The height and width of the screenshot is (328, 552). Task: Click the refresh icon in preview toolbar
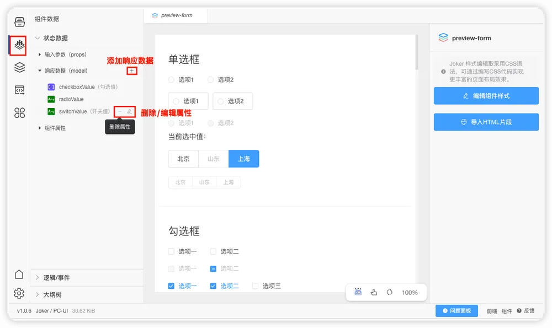click(x=389, y=292)
